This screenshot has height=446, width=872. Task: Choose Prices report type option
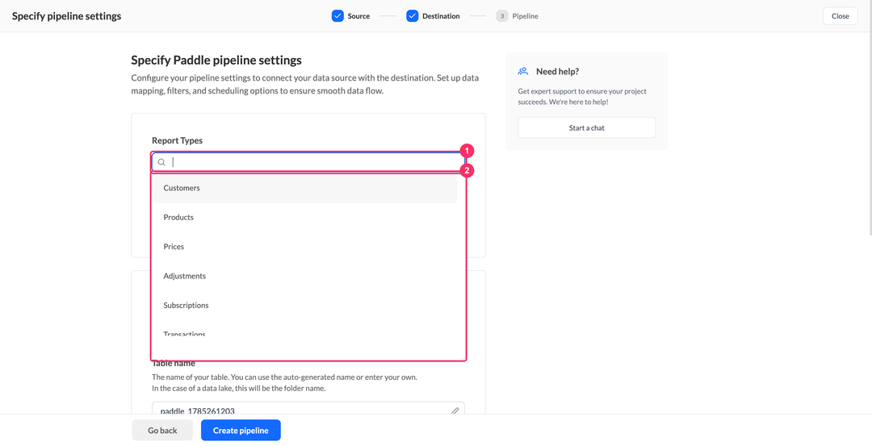[305, 247]
